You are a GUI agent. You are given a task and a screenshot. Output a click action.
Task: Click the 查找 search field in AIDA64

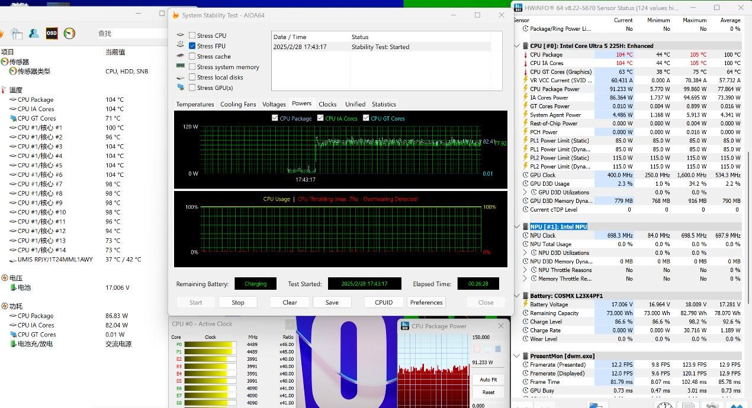[131, 34]
